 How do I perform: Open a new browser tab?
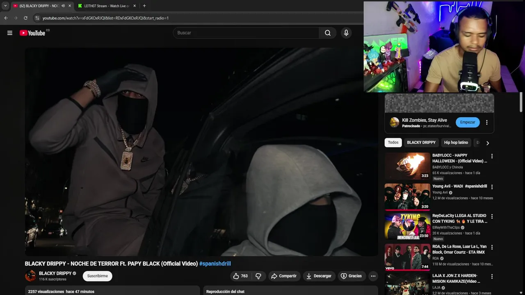click(144, 6)
